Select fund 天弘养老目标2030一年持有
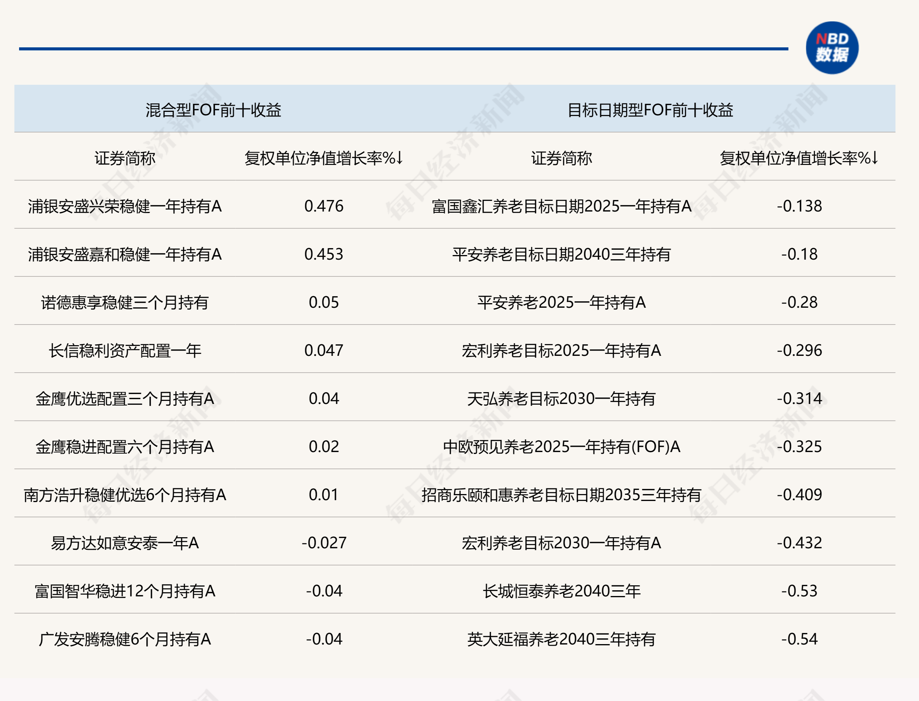The image size is (919, 701). pyautogui.click(x=561, y=399)
